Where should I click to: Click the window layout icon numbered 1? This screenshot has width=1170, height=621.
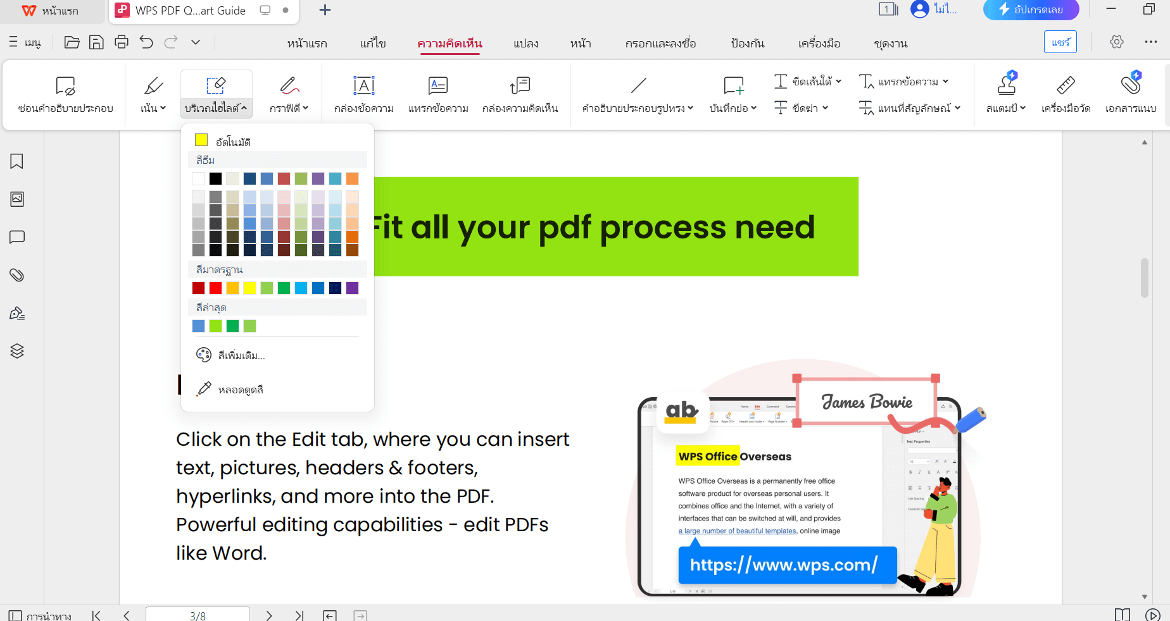click(x=888, y=9)
